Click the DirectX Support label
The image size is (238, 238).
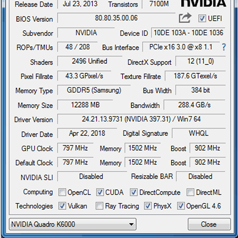point(149,62)
